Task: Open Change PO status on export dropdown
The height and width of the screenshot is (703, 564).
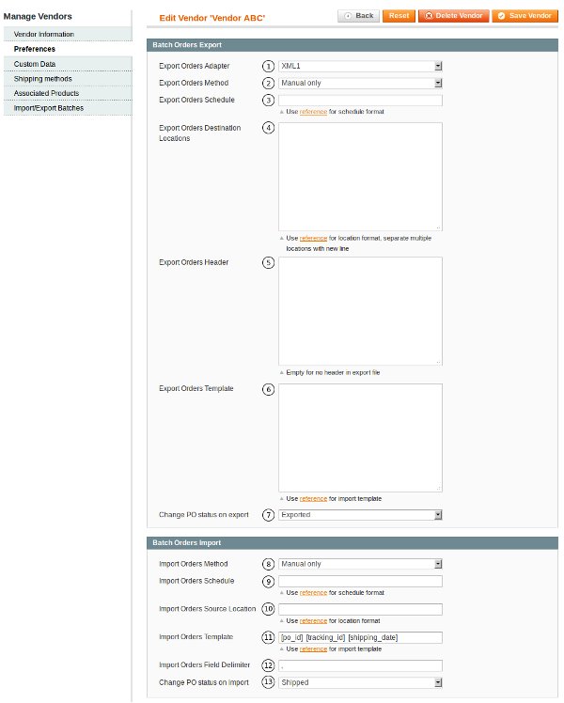Action: point(360,515)
